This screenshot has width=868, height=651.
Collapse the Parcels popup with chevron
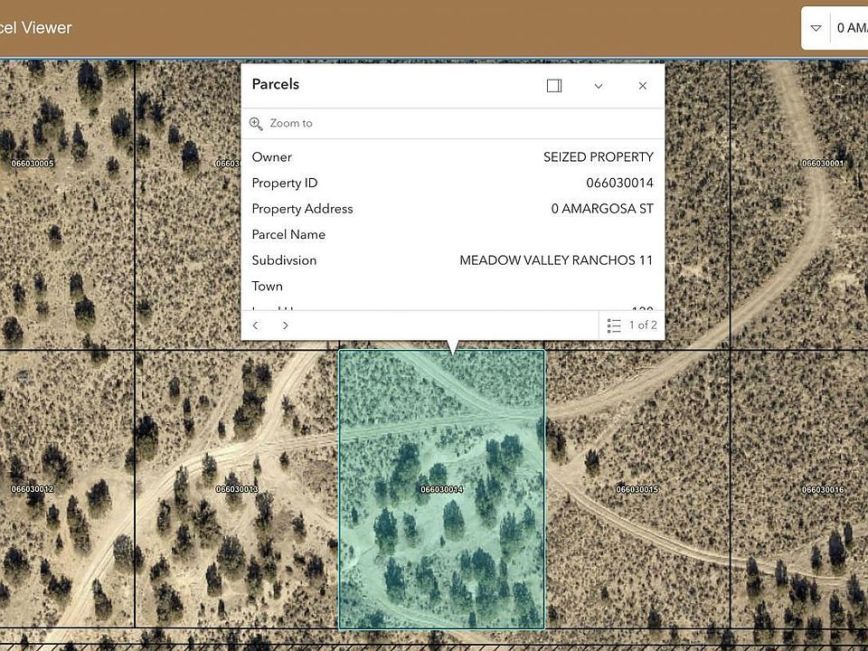[599, 86]
